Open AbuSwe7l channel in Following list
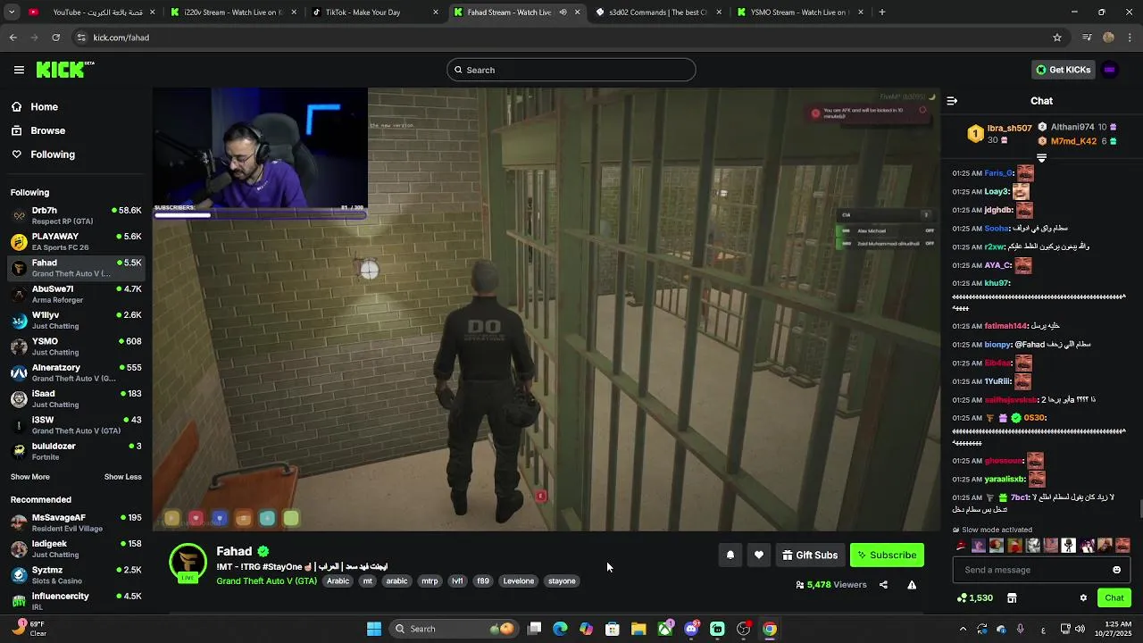1143x643 pixels. pos(76,294)
